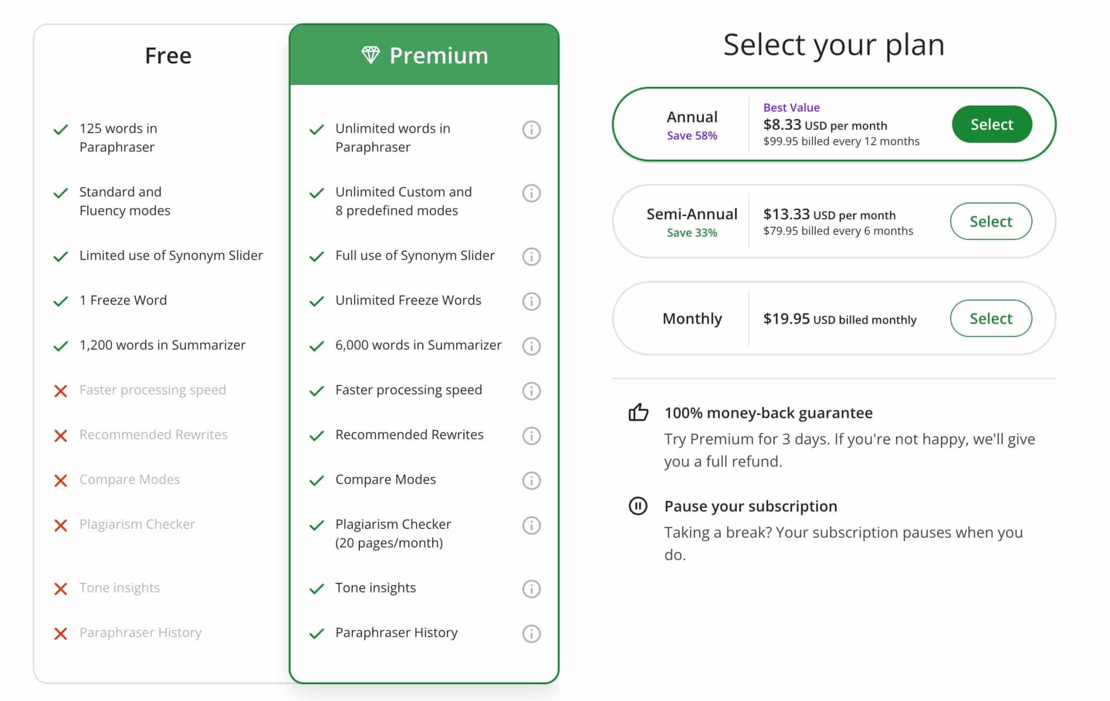Image resolution: width=1110 pixels, height=701 pixels.
Task: Click the red X beside Compare Modes
Action: (60, 481)
